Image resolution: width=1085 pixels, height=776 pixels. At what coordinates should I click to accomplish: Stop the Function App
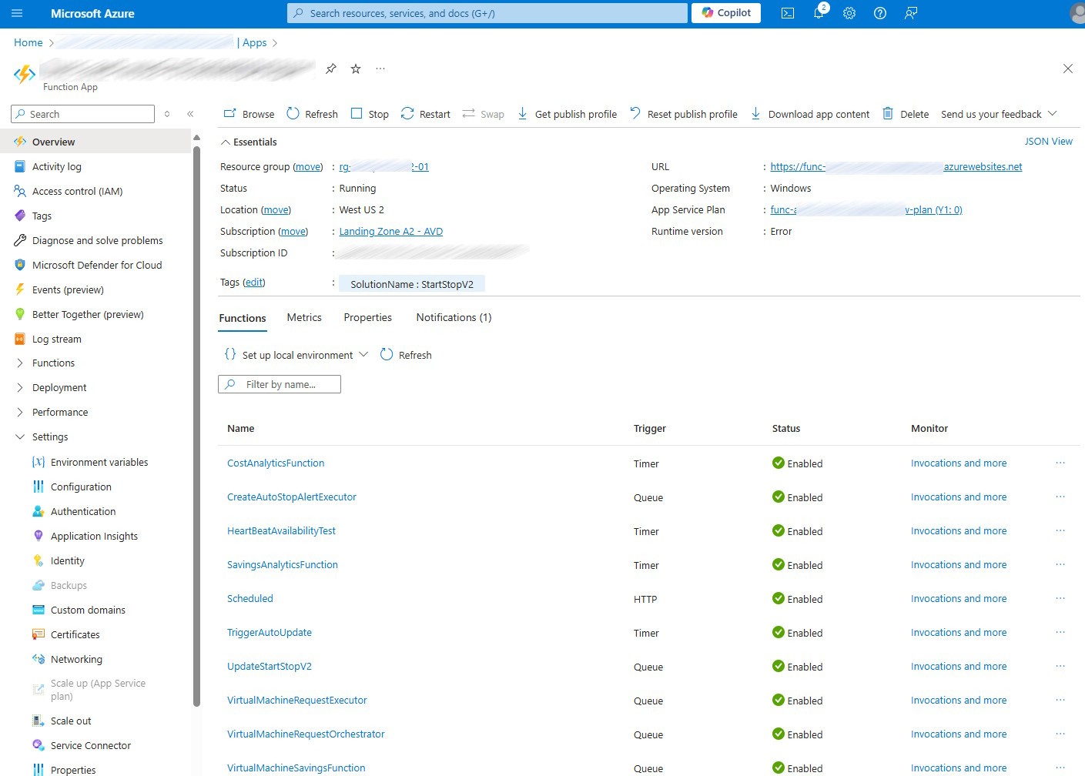click(x=370, y=114)
